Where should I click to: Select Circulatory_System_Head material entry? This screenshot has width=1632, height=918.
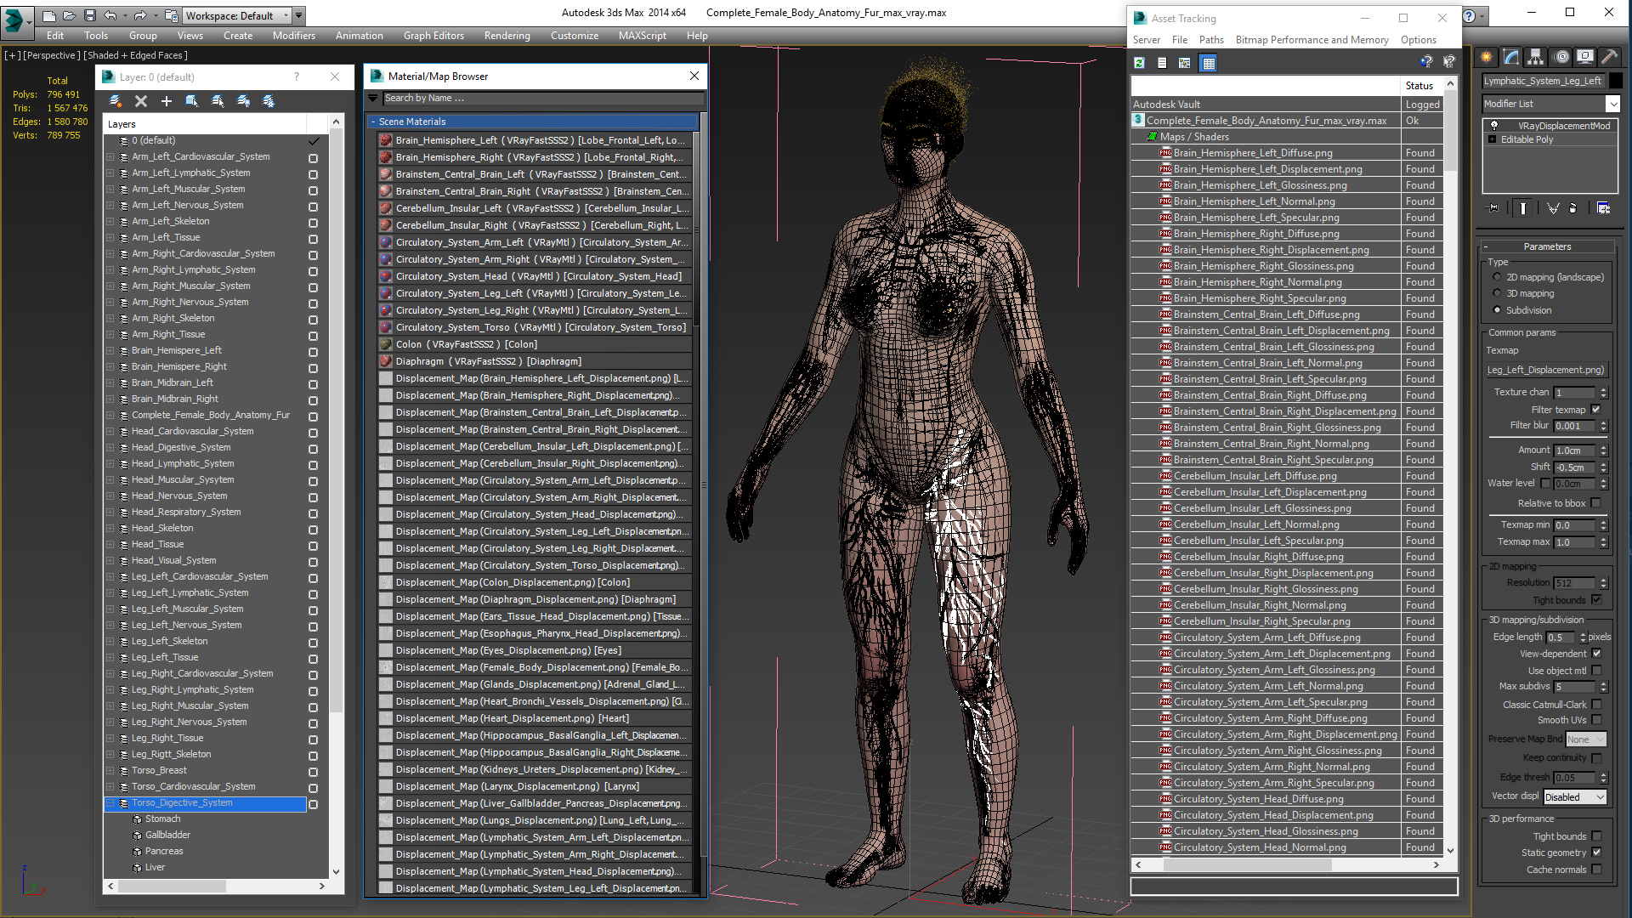539,276
